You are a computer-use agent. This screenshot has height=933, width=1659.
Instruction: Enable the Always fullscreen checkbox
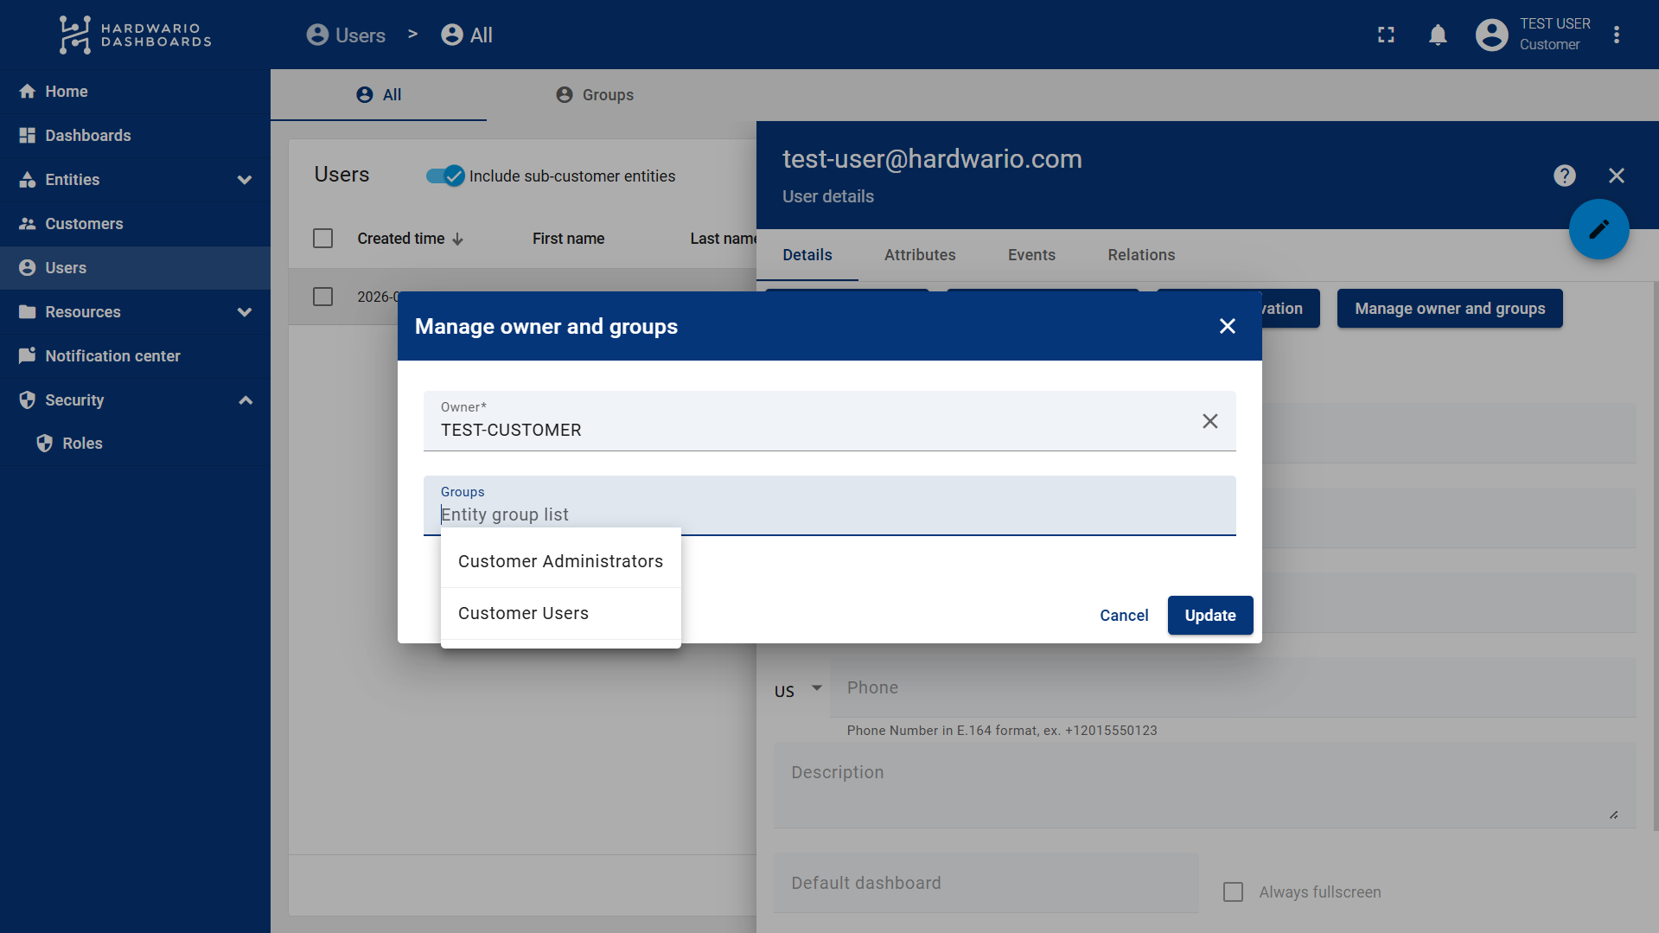coord(1233,891)
